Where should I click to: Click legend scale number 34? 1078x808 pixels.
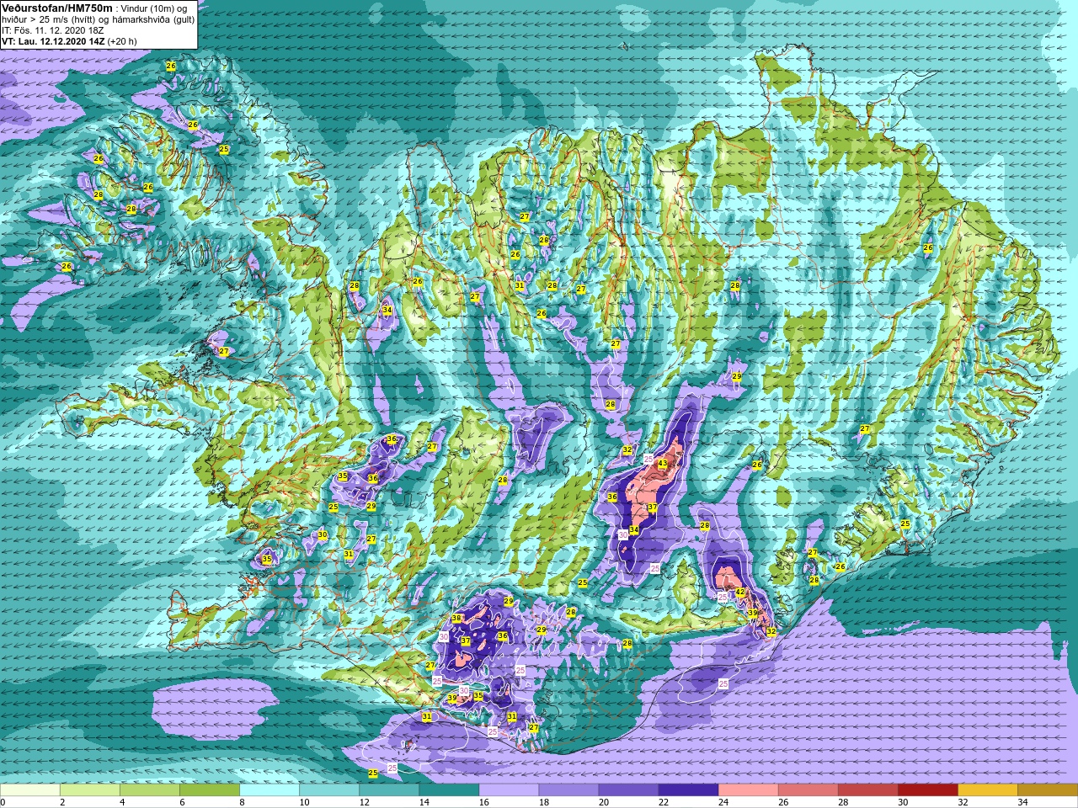pyautogui.click(x=1022, y=802)
